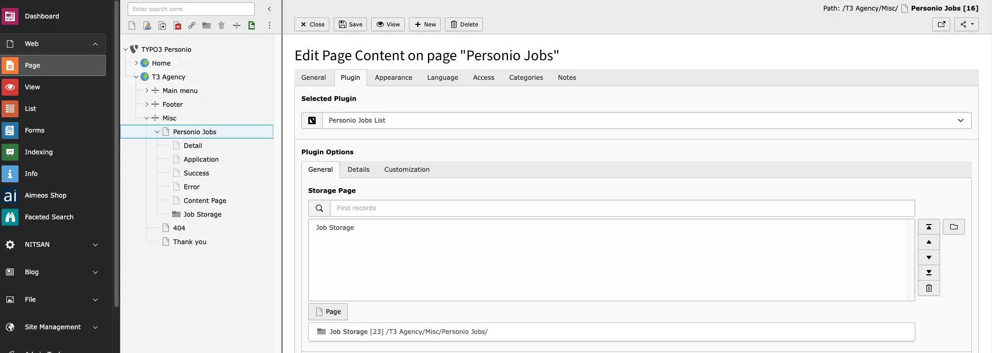Open record in new window
Image resolution: width=992 pixels, height=353 pixels.
pos(941,24)
